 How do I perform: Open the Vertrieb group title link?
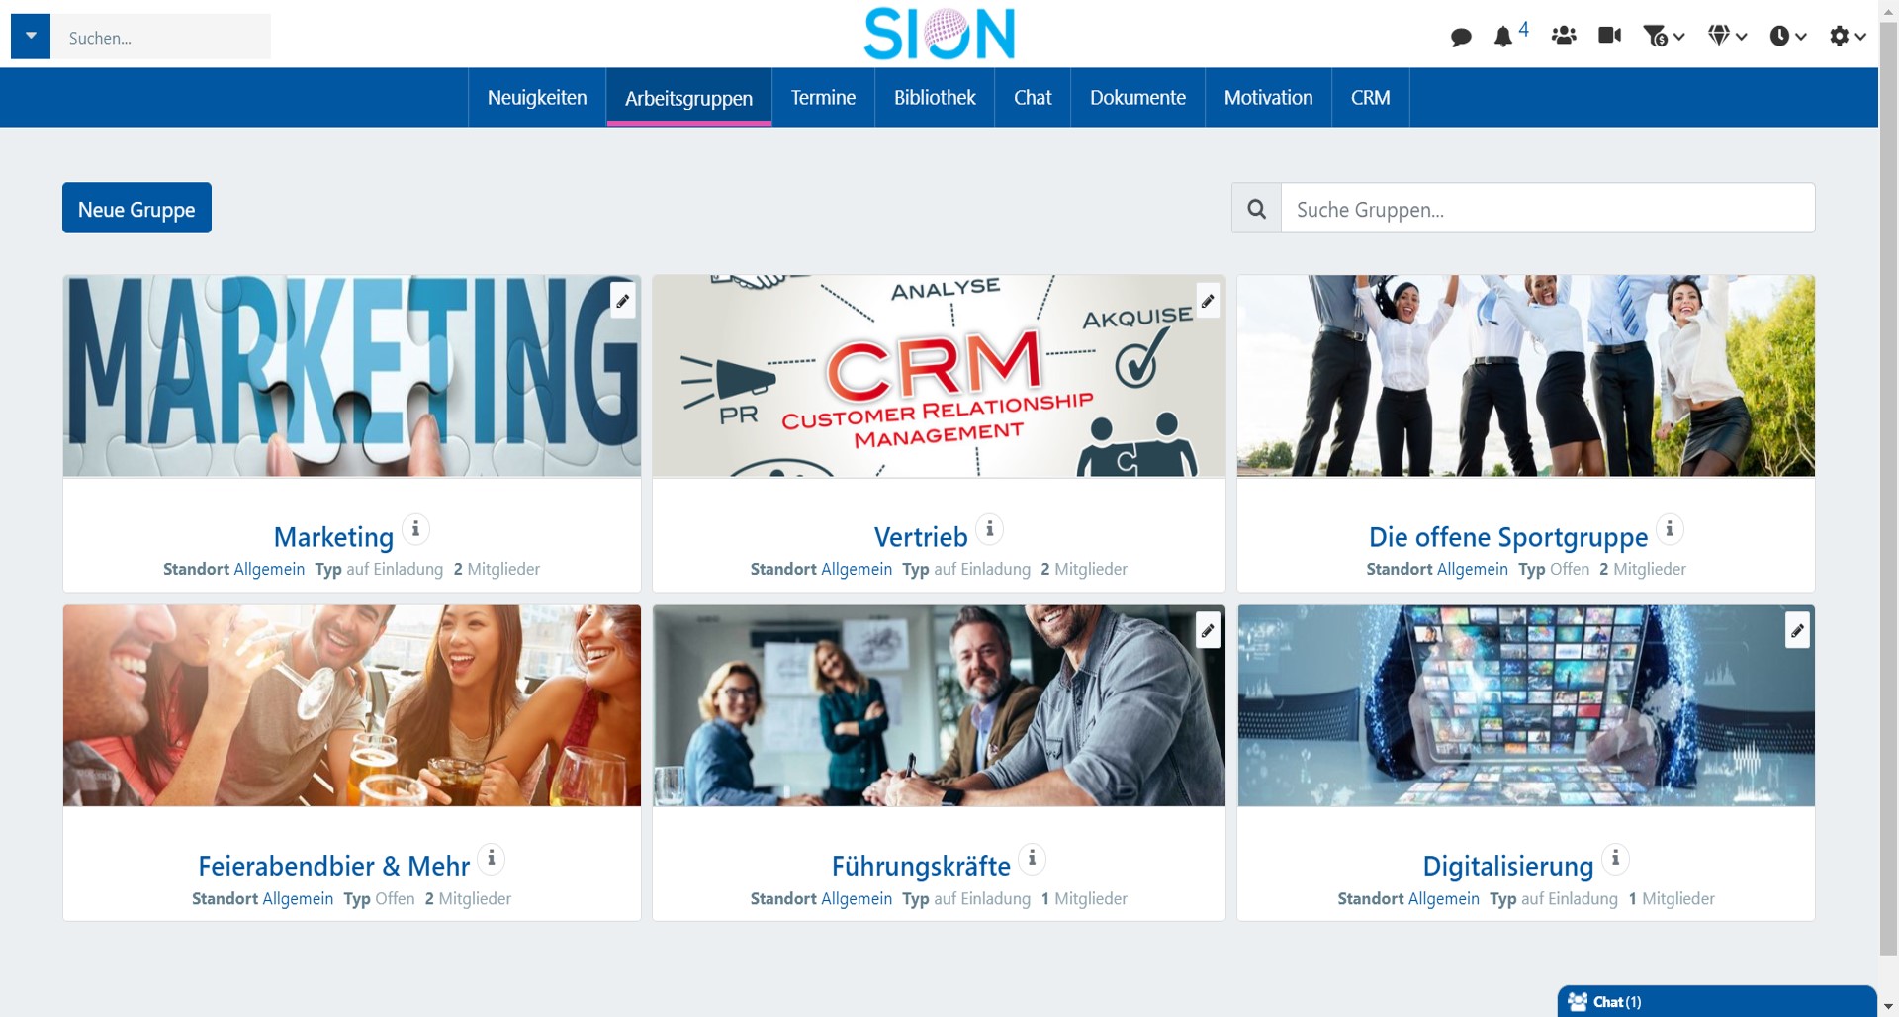(x=921, y=537)
